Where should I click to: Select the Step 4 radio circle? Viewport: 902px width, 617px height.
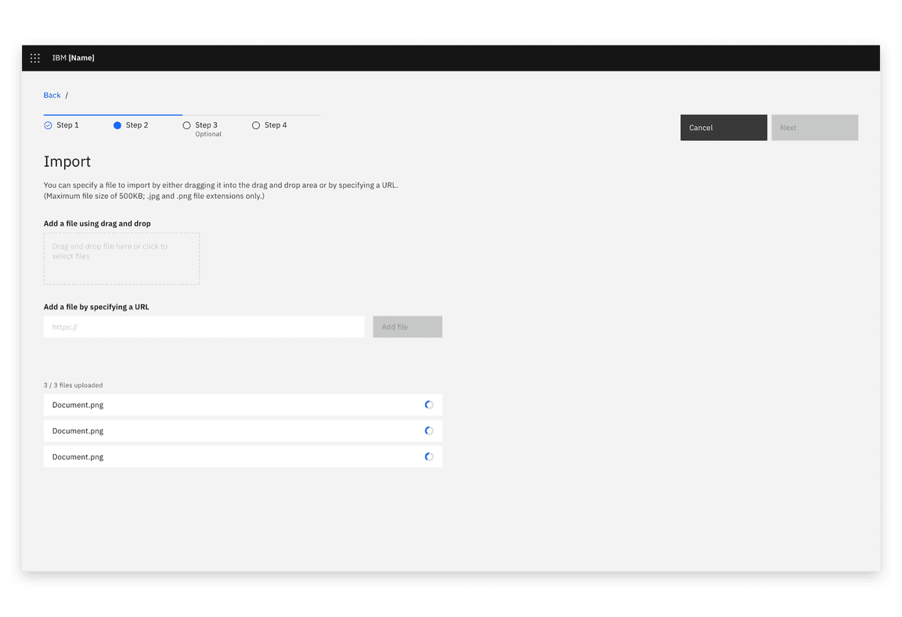click(255, 124)
